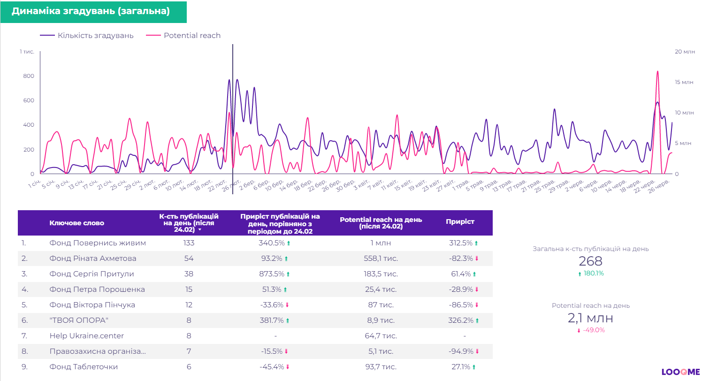This screenshot has width=702, height=381.
Task: Sort by К-сть публікацій на день column
Action: (x=189, y=223)
